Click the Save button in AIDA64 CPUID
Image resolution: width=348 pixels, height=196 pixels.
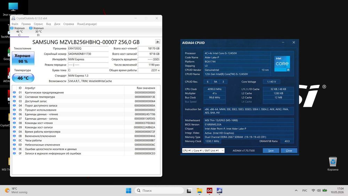coord(271,150)
